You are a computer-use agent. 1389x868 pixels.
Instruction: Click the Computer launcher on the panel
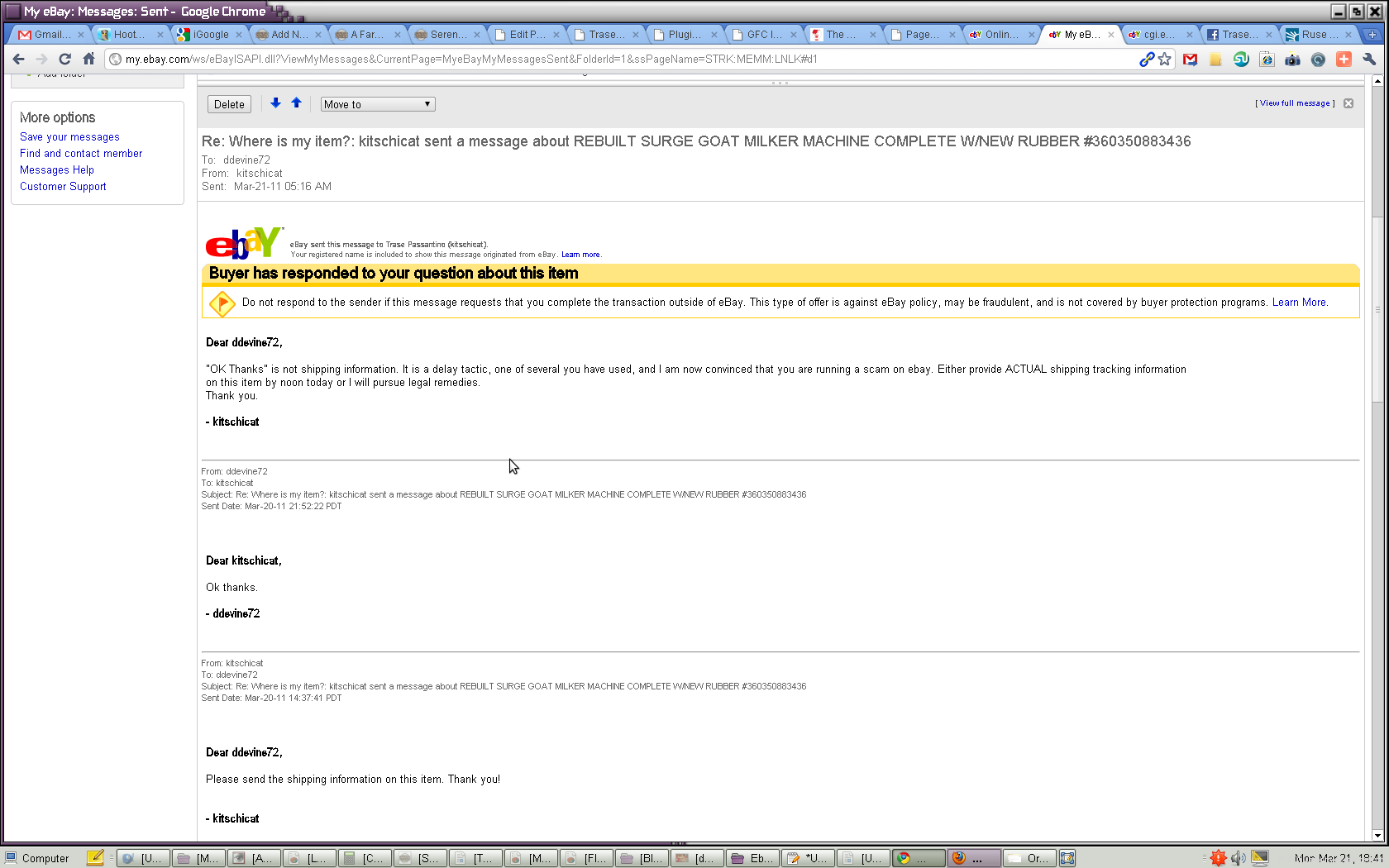click(x=37, y=858)
